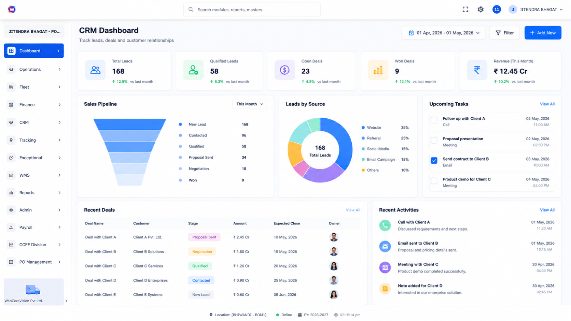This screenshot has width=571, height=321.
Task: Click the search magnifier icon
Action: pyautogui.click(x=191, y=10)
